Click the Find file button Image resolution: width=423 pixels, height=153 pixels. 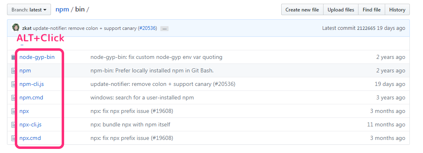point(372,10)
